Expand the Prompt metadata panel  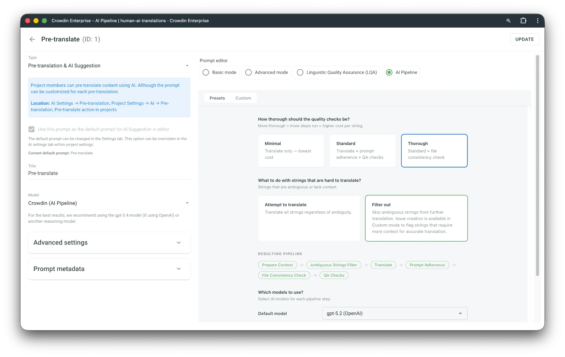tap(109, 269)
